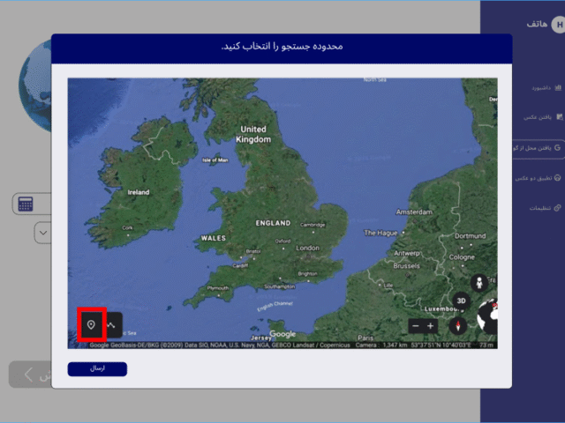Click the Google logo on map
The height and width of the screenshot is (423, 565).
[282, 334]
